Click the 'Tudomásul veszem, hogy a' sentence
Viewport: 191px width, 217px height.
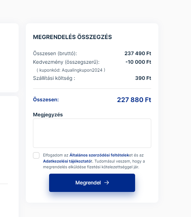point(120,161)
